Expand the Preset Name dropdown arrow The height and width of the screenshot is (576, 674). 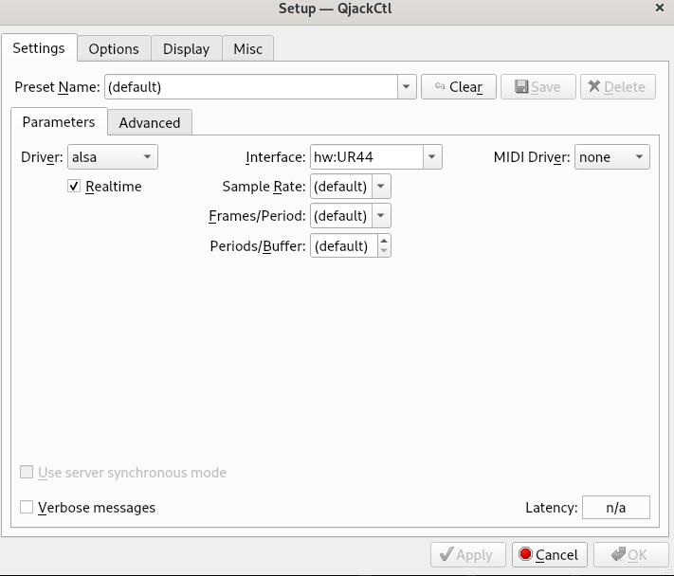point(407,87)
